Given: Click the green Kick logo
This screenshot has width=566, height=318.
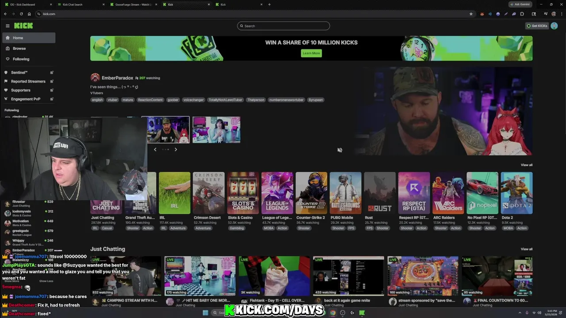Looking at the screenshot, I should point(23,26).
